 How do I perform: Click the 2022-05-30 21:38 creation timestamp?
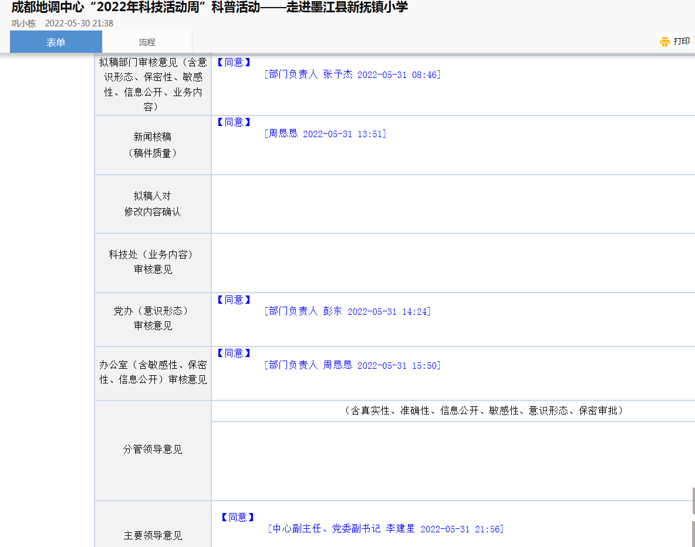tap(79, 23)
